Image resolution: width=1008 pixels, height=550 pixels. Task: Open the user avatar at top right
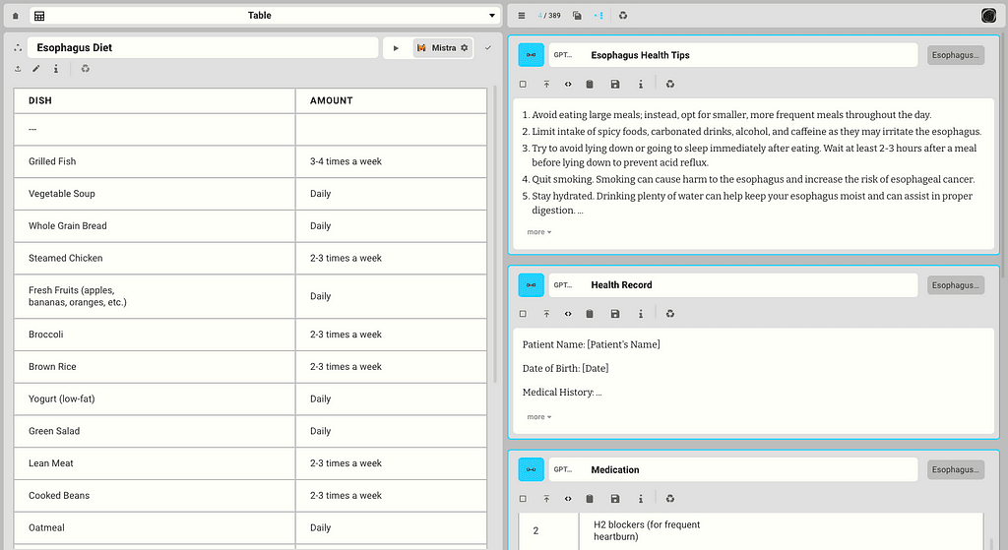[x=988, y=16]
